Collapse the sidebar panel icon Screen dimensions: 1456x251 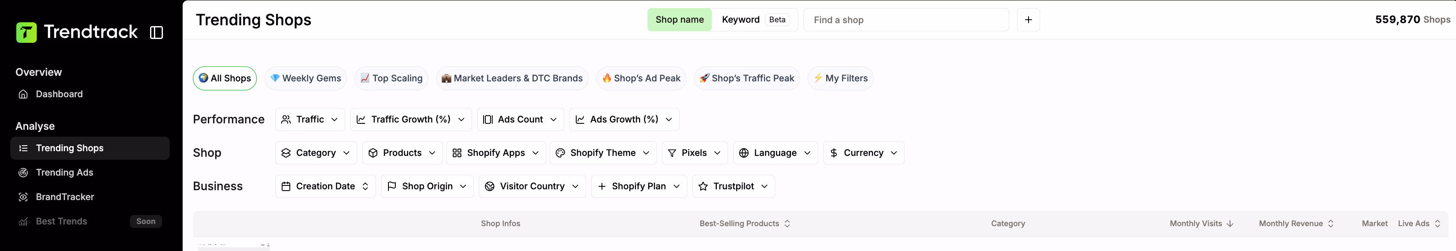coord(156,33)
